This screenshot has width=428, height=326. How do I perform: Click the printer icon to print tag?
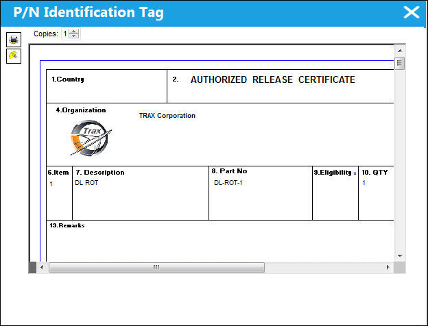tap(14, 40)
